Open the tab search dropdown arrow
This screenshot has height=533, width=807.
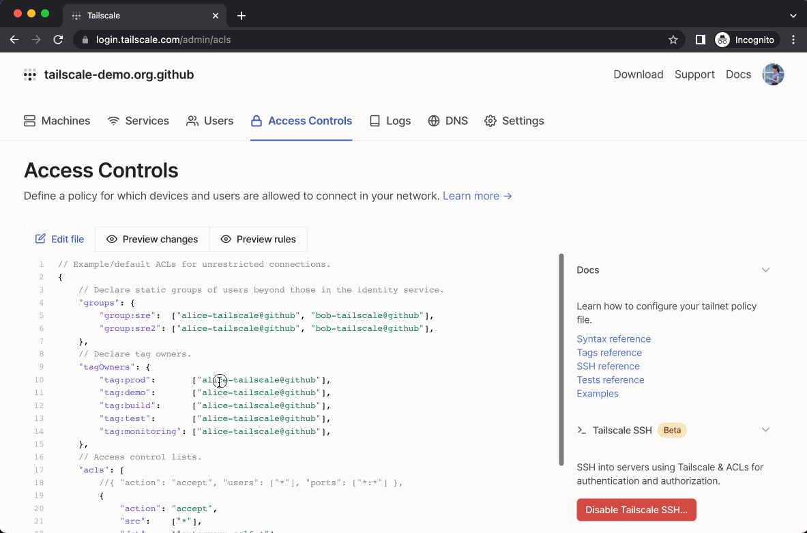click(x=793, y=16)
